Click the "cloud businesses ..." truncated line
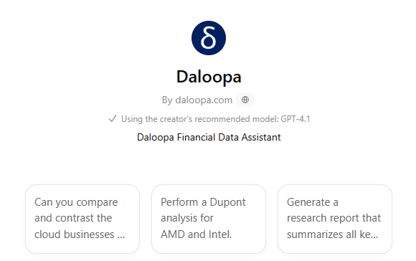This screenshot has height=261, width=416. pyautogui.click(x=80, y=234)
